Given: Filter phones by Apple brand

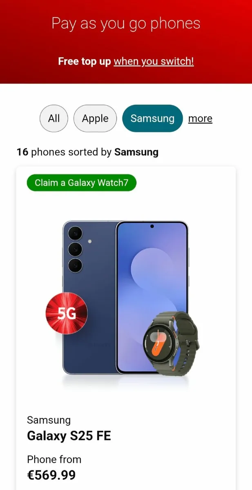Looking at the screenshot, I should coord(95,118).
